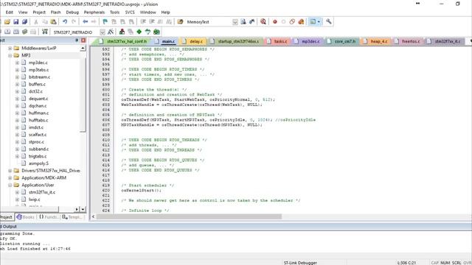Indent selected lines icon

pos(143,21)
